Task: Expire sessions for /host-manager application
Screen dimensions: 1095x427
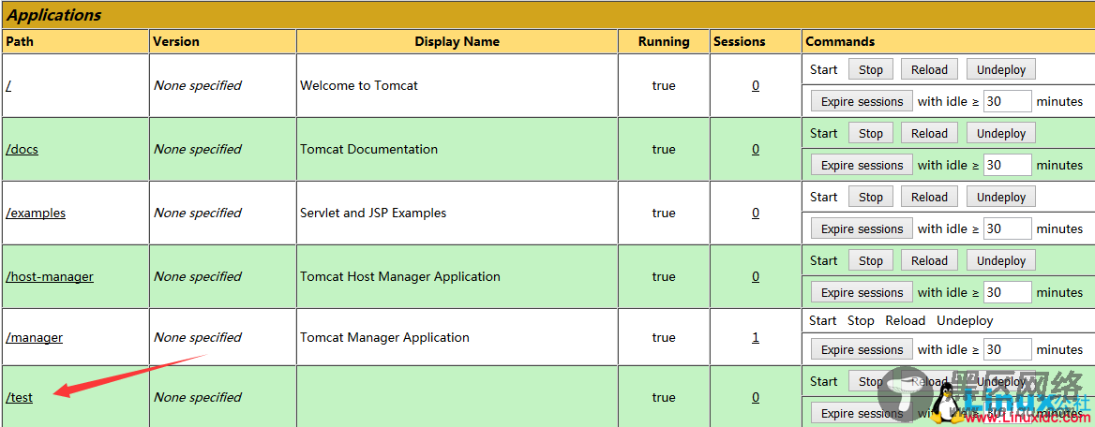Action: click(x=862, y=293)
